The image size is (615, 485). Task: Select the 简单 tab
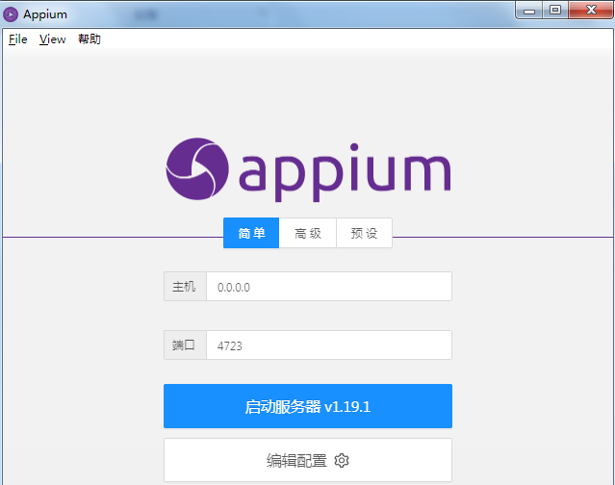coord(251,233)
